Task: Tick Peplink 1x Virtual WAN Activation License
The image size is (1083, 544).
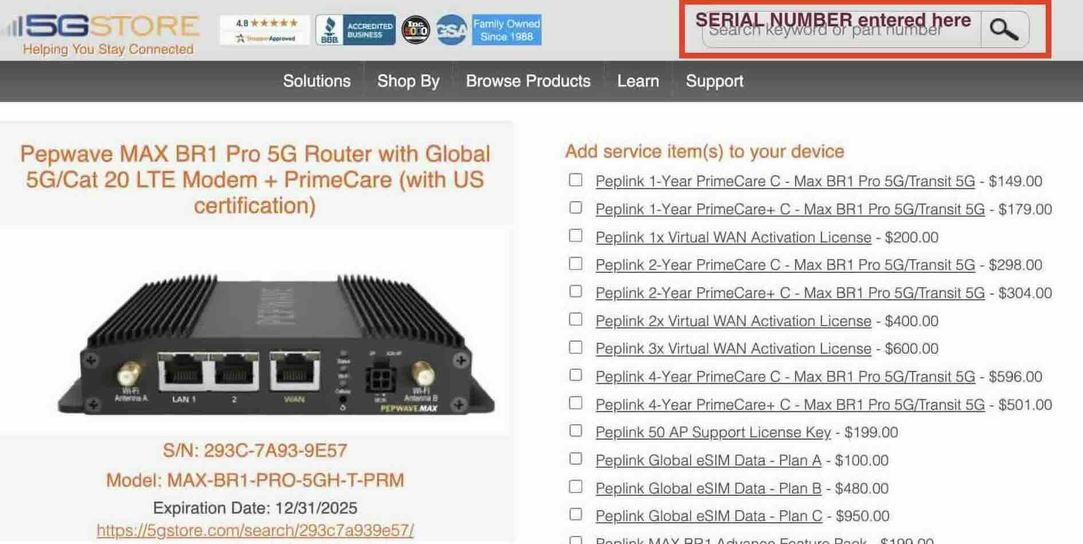Action: [575, 236]
